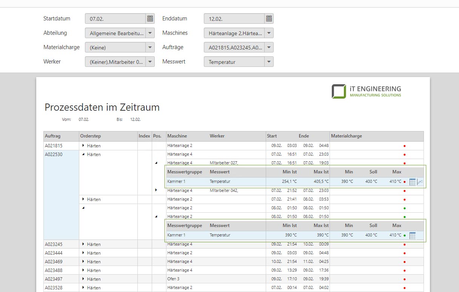Screen dimensions: 459x292
Task: Click red status dot for order A021815
Action: (404, 146)
